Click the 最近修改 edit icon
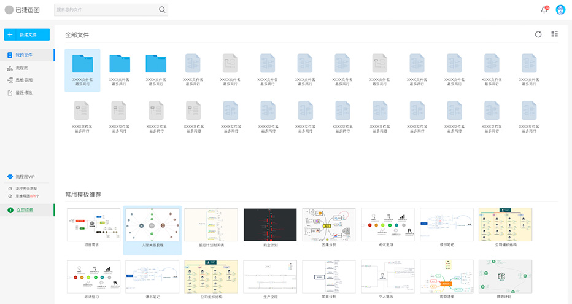 [x=10, y=93]
